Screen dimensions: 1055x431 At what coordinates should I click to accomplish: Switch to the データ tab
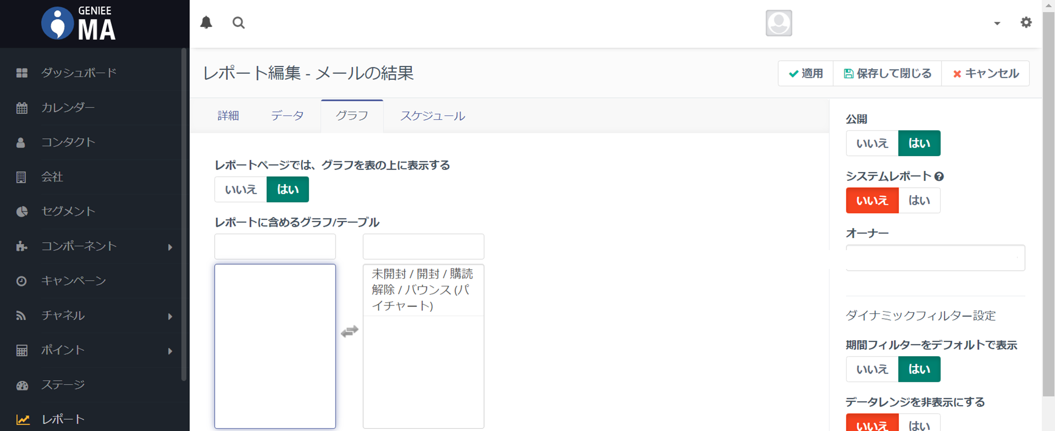(287, 116)
